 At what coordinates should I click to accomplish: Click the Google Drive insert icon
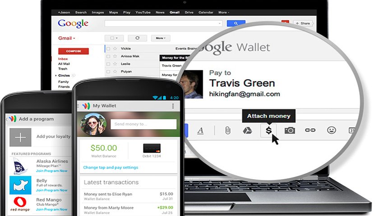click(247, 130)
